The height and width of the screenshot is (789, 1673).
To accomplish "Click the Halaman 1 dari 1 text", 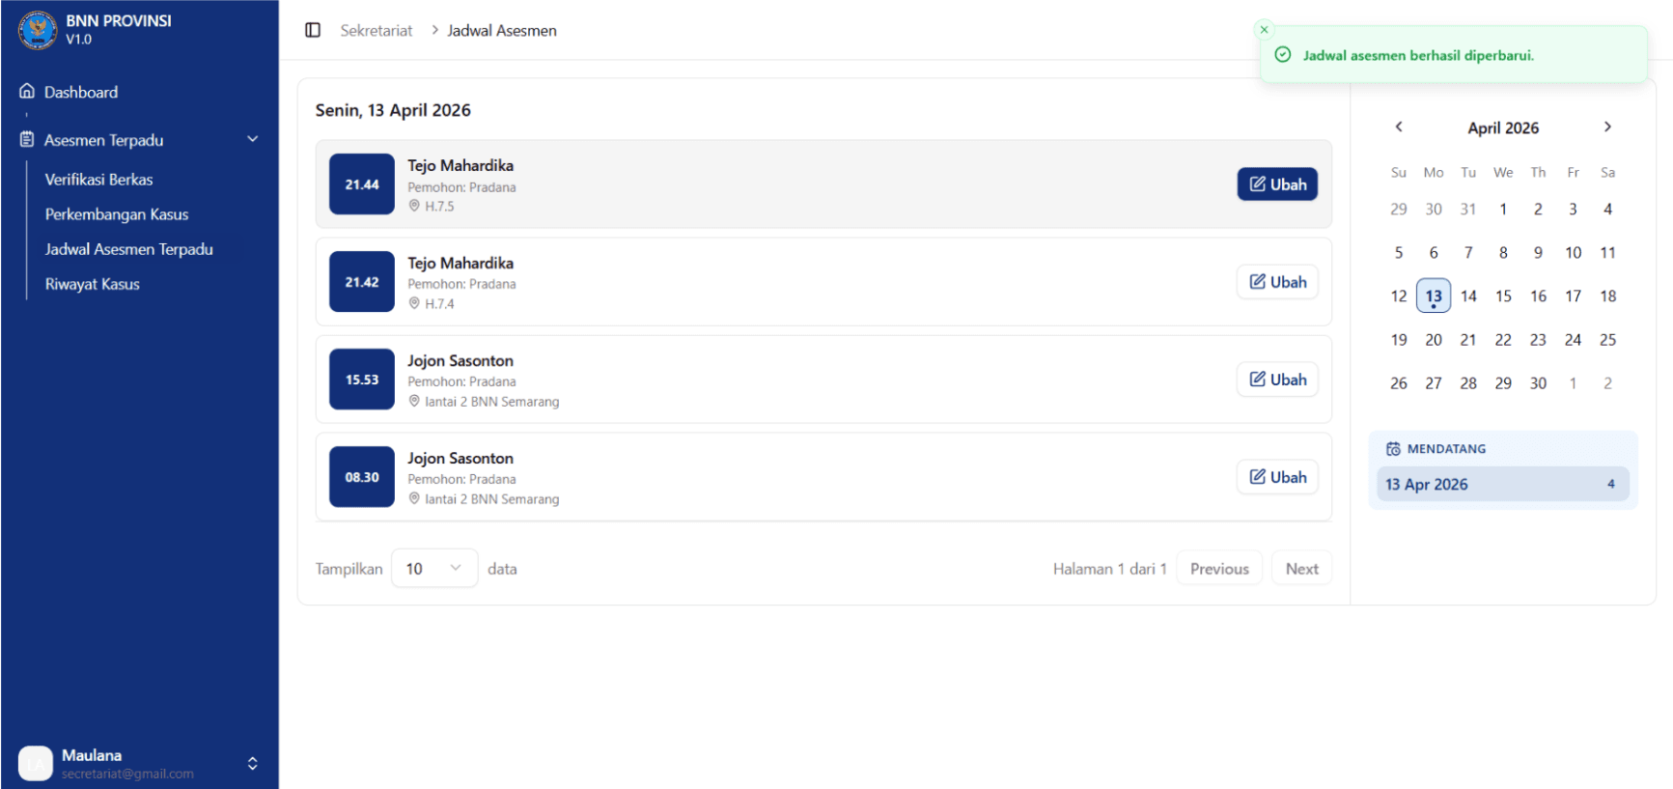I will tap(1109, 569).
